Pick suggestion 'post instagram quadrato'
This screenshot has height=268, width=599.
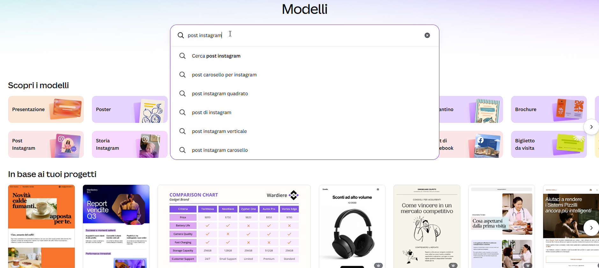tap(304, 93)
